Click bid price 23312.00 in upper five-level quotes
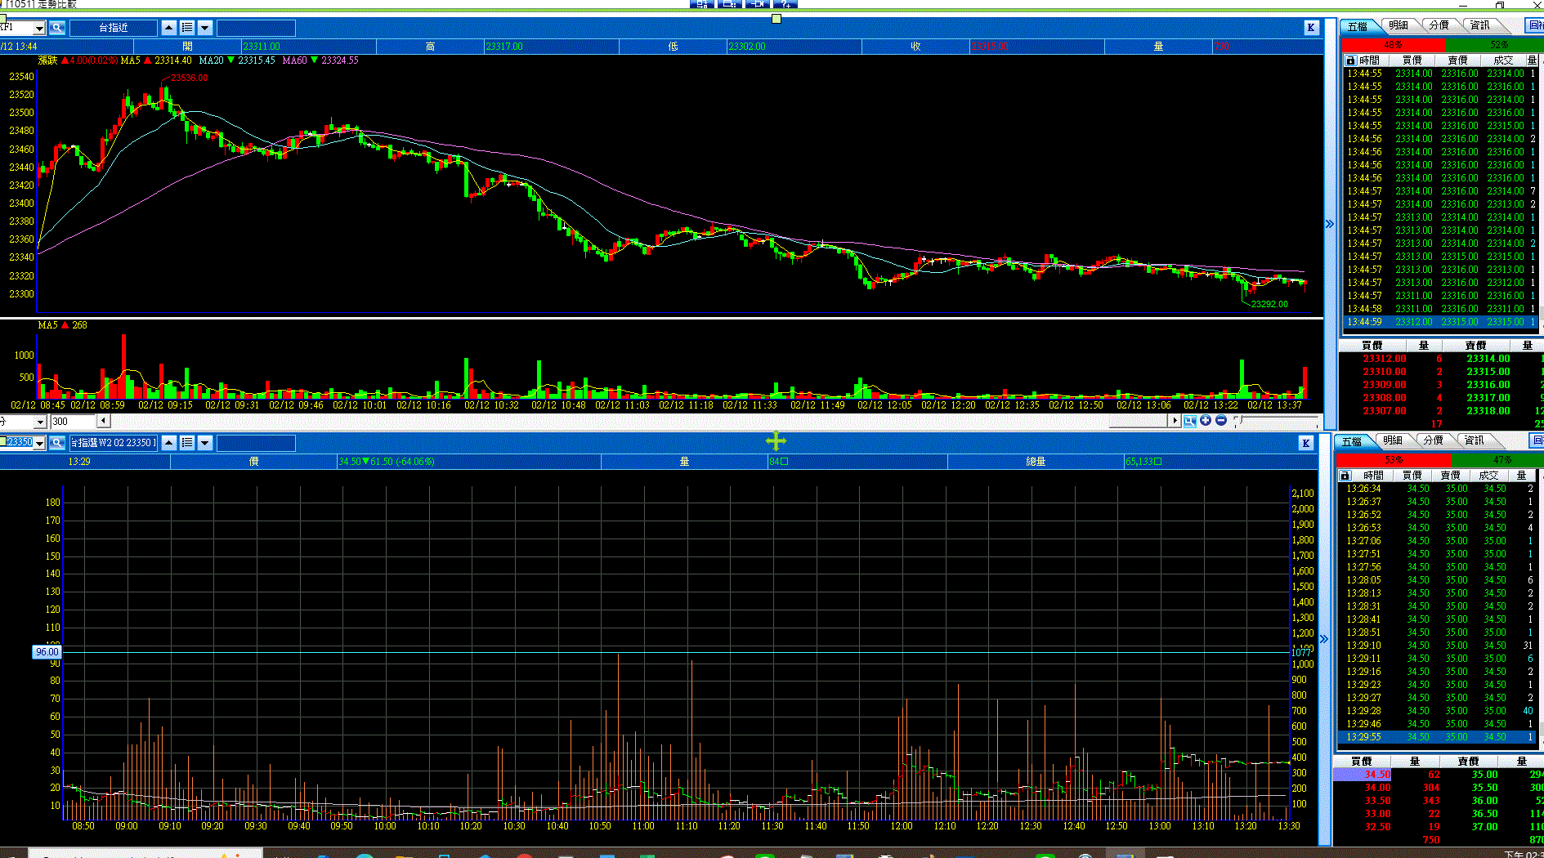 click(x=1384, y=359)
